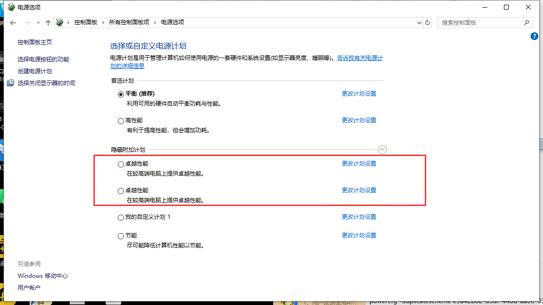
Task: Collapse the 隐藏附加计划 section
Action: (382, 149)
